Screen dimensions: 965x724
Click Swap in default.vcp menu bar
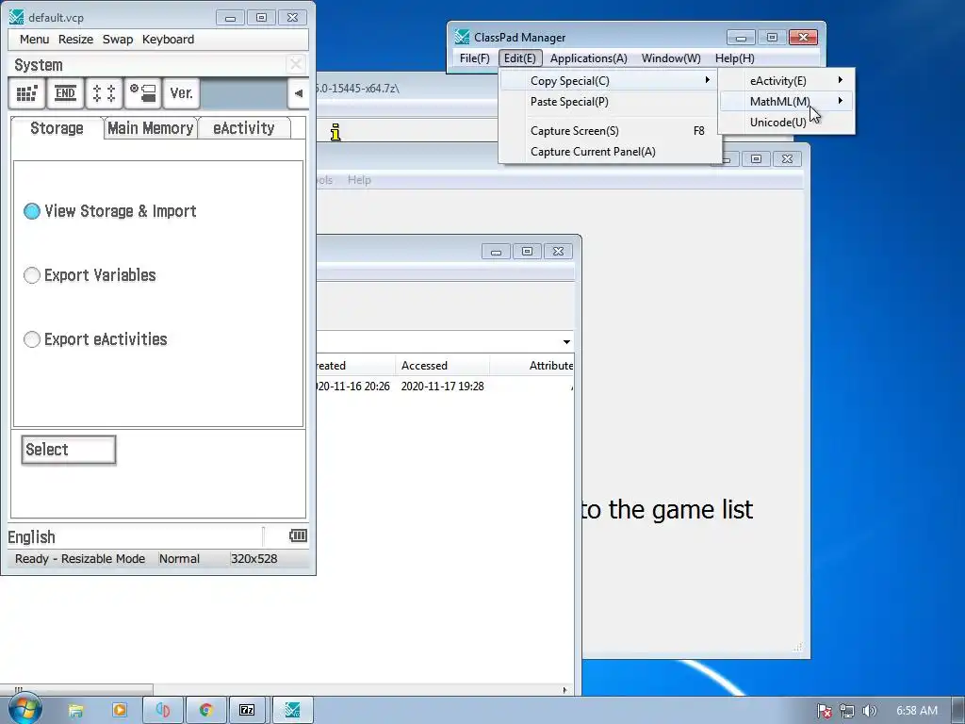118,40
